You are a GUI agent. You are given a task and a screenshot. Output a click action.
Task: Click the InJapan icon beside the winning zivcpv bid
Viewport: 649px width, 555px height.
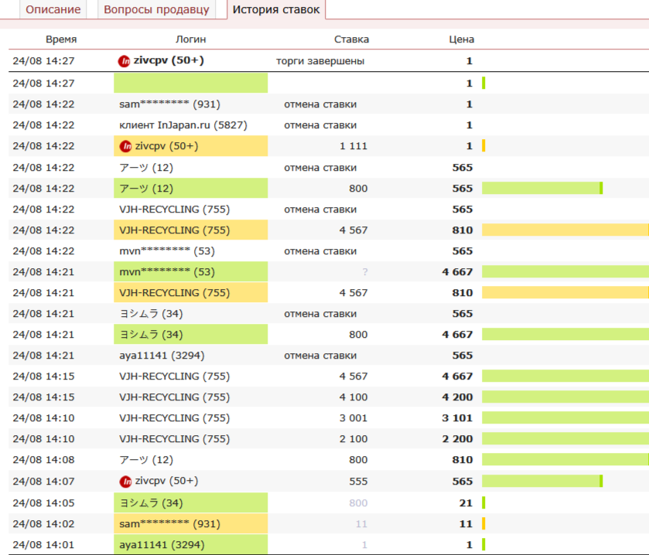tap(124, 61)
